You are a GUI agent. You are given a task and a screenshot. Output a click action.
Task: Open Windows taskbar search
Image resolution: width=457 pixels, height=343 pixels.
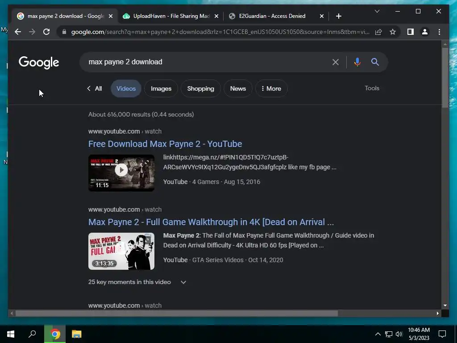tap(32, 334)
